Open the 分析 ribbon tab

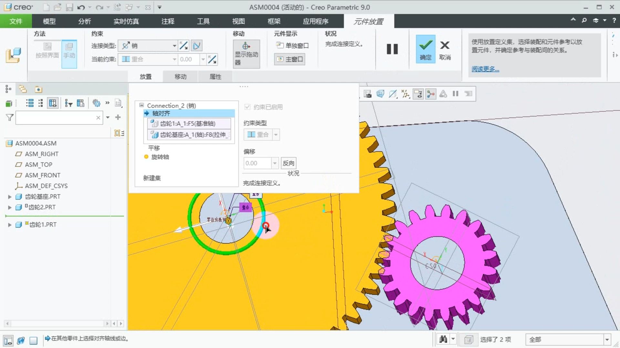point(84,21)
